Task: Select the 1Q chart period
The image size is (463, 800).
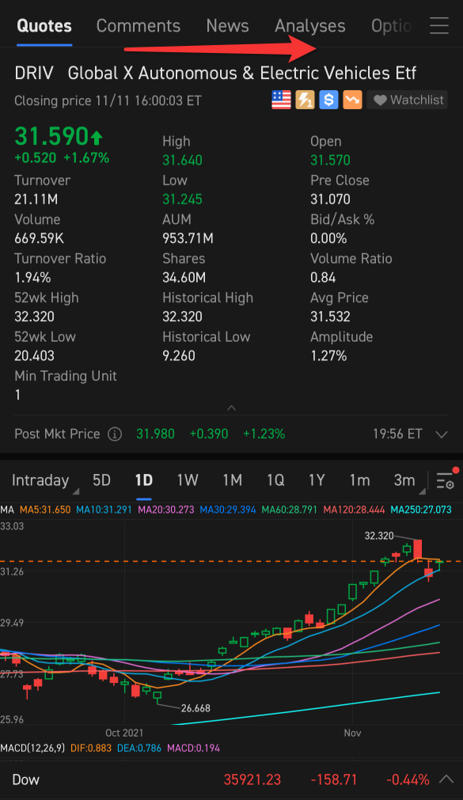Action: (275, 480)
